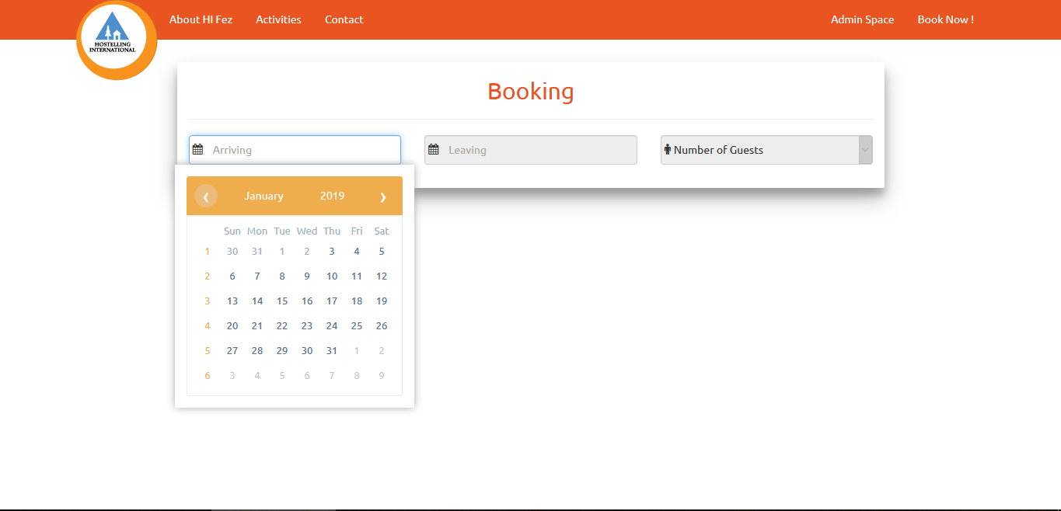Image resolution: width=1061 pixels, height=511 pixels.
Task: Select January 31 in the datepicker
Action: [x=331, y=350]
